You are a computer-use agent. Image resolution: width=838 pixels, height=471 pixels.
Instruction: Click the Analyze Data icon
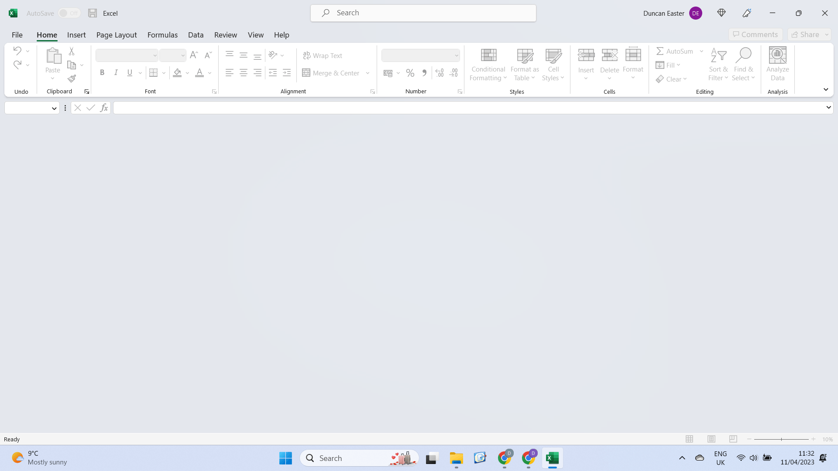tap(777, 65)
